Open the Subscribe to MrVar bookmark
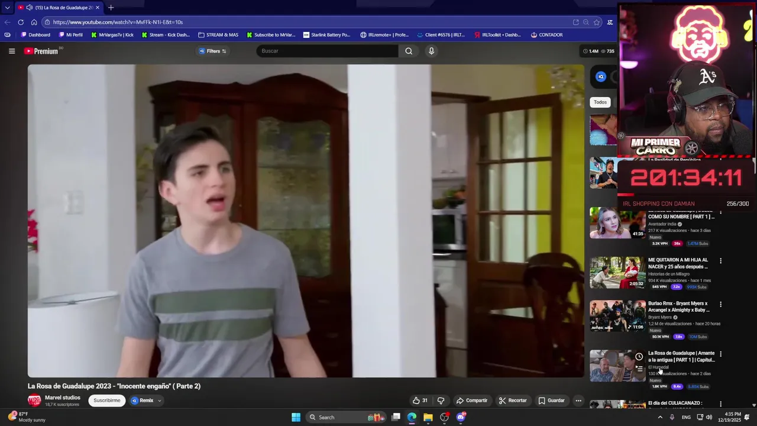Screen dimensions: 757x426 tap(271, 35)
